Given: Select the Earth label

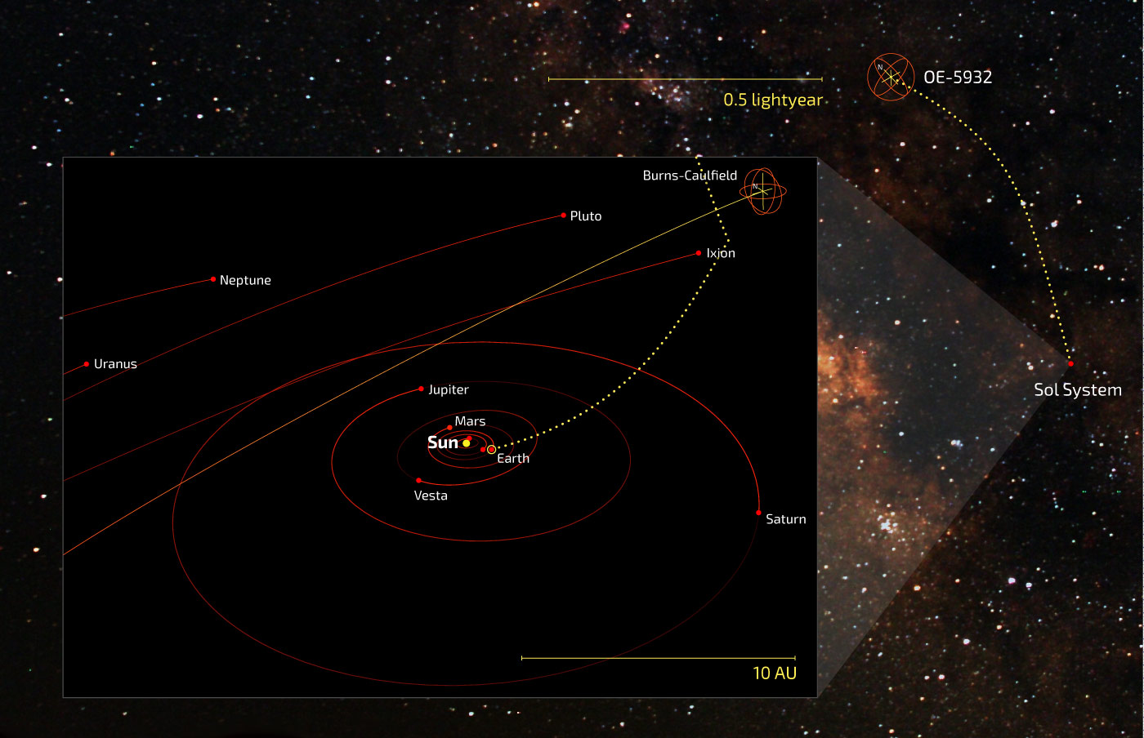Looking at the screenshot, I should pos(513,459).
